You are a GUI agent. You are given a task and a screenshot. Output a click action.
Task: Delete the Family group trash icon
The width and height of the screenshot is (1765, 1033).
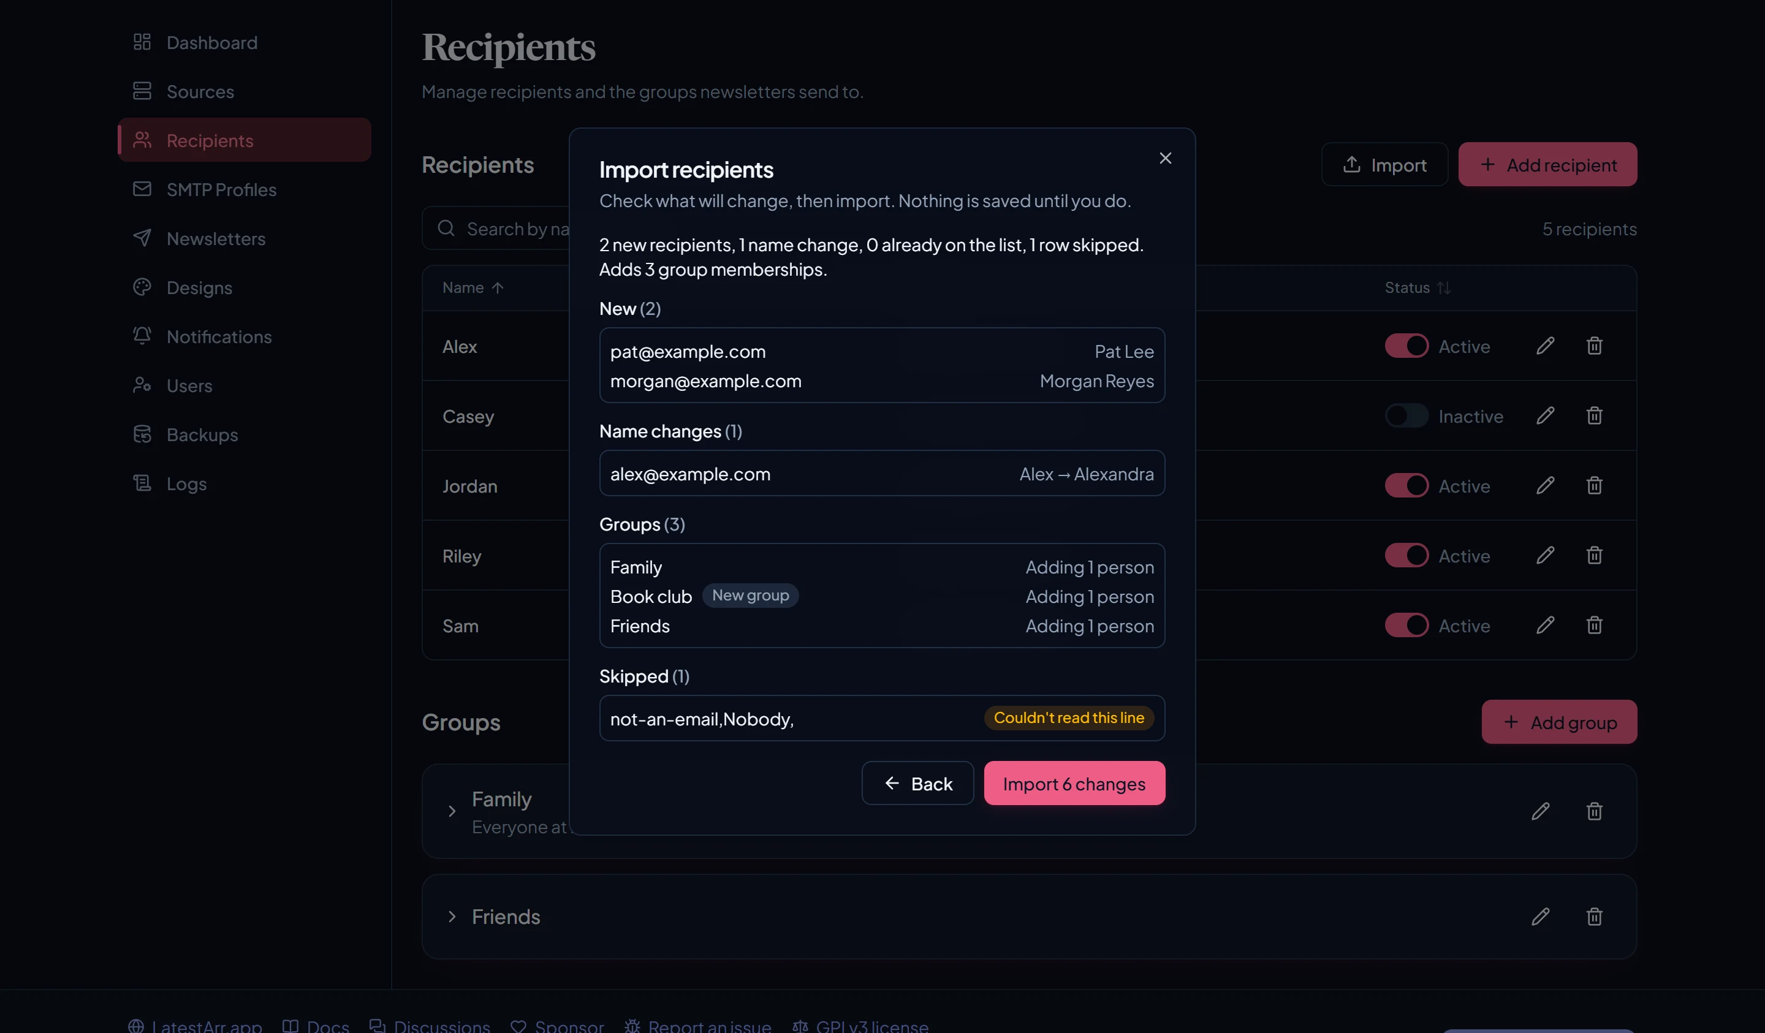(1594, 811)
